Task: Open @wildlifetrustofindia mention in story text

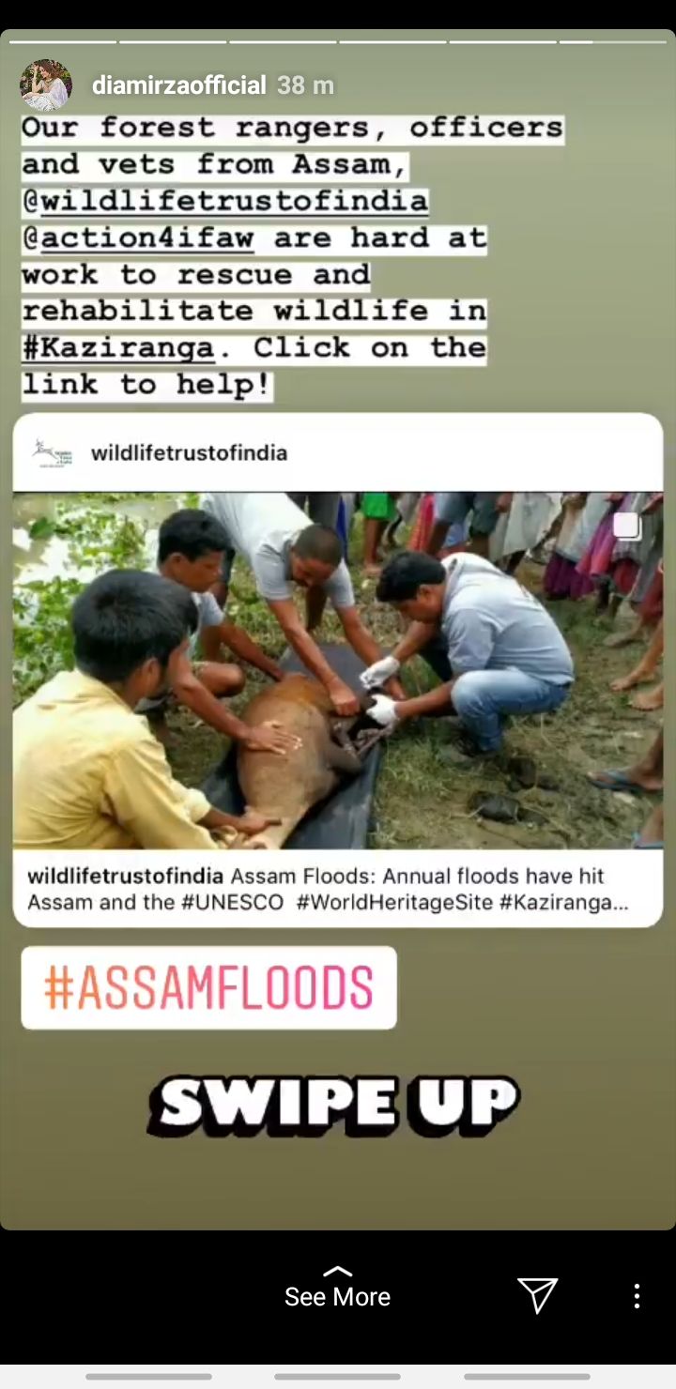Action: 225,201
